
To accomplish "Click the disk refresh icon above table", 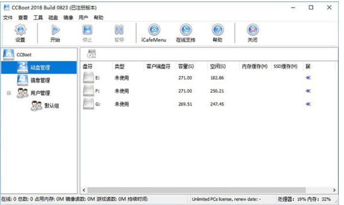I will pos(91,54).
